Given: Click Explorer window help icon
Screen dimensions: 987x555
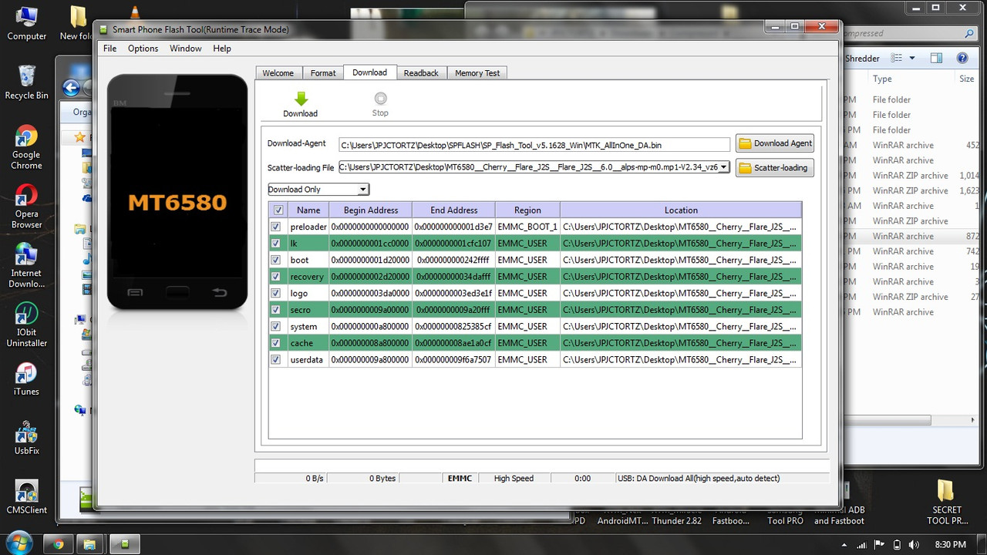Looking at the screenshot, I should coord(962,59).
